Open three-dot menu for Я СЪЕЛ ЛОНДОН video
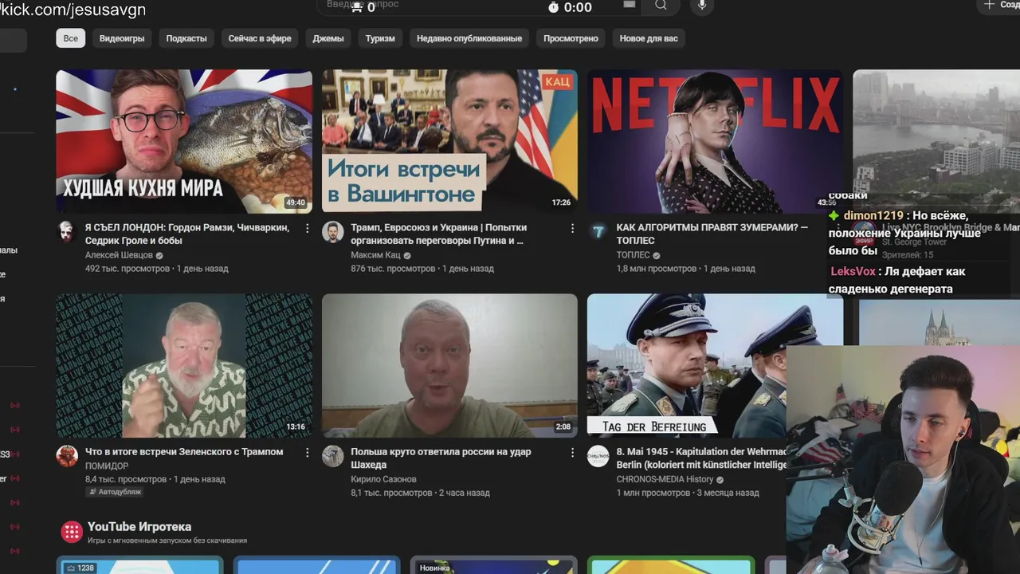This screenshot has width=1020, height=574. pyautogui.click(x=307, y=228)
